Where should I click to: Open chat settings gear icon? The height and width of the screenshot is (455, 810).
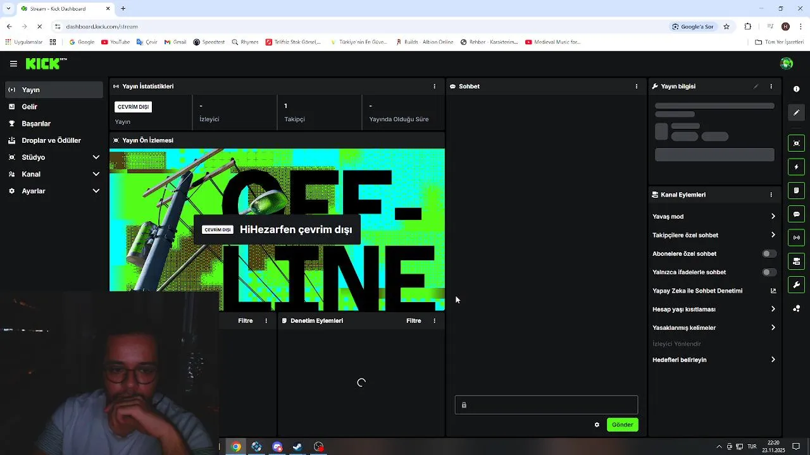(597, 425)
